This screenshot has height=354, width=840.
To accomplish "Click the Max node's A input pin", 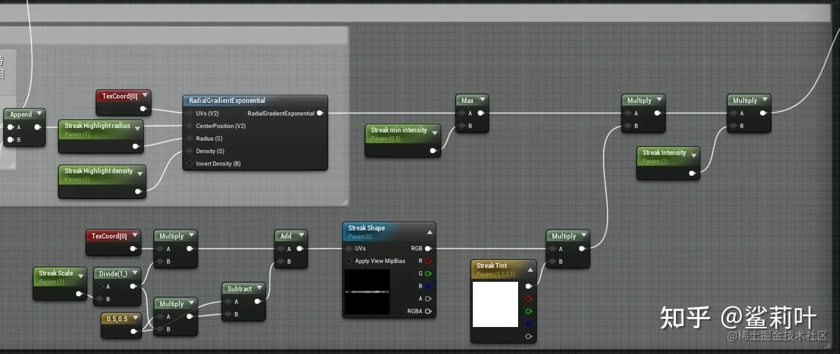I will coord(461,114).
